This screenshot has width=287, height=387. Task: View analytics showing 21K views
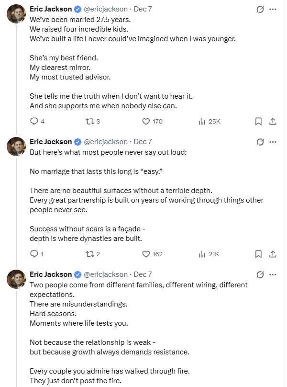click(202, 254)
